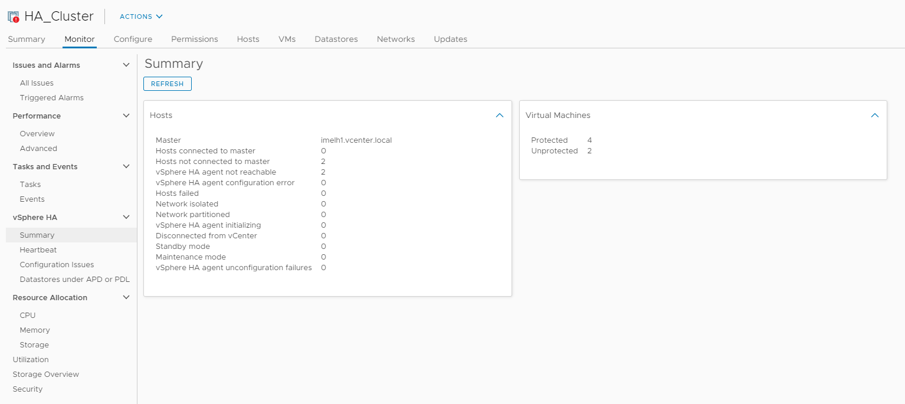
Task: Select Security in sidebar
Action: (x=28, y=389)
